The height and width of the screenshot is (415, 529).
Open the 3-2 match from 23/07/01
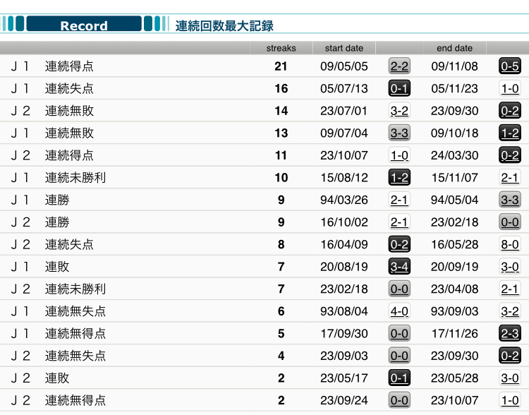click(399, 111)
